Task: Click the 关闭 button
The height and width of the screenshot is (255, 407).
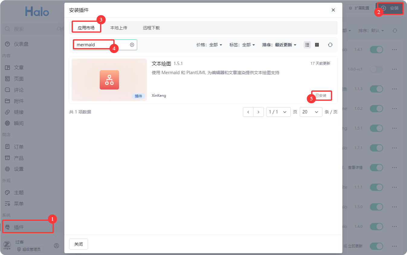Action: [x=79, y=244]
